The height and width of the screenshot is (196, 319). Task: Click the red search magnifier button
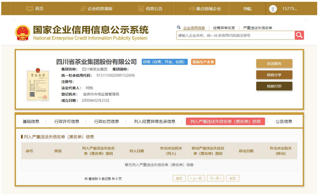point(299,35)
